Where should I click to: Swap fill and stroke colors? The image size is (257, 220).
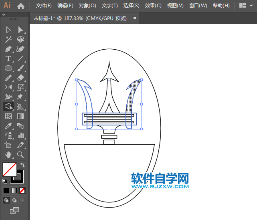[x=22, y=165]
